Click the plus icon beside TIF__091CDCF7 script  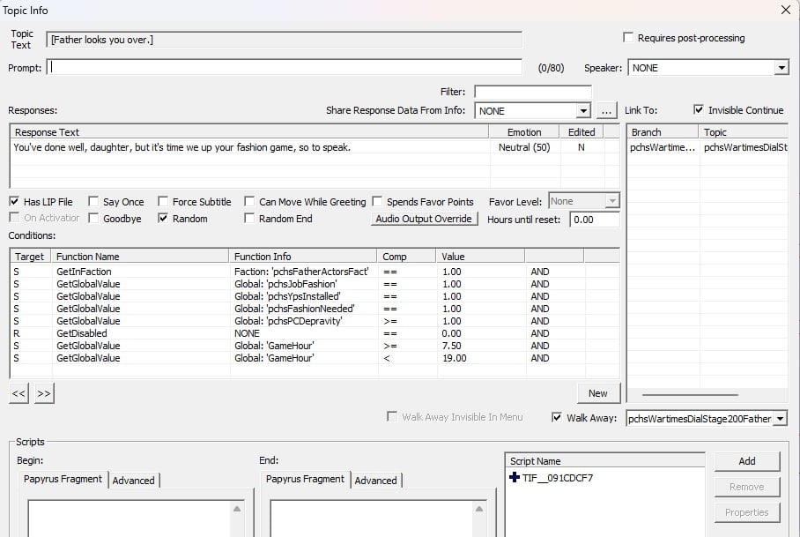515,477
